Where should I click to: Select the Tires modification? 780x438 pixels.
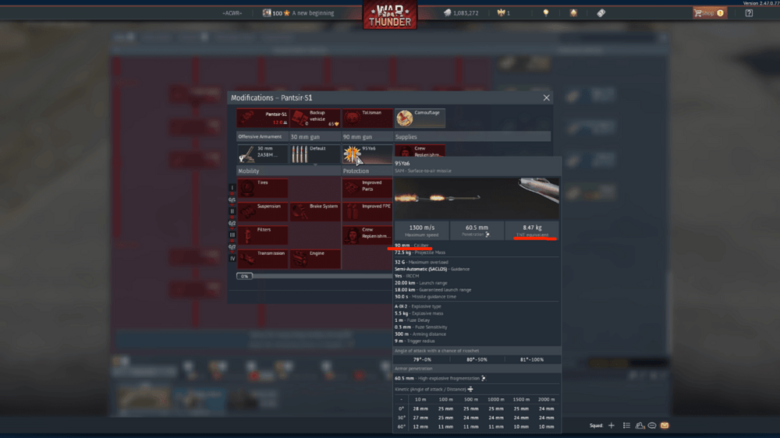pos(263,189)
